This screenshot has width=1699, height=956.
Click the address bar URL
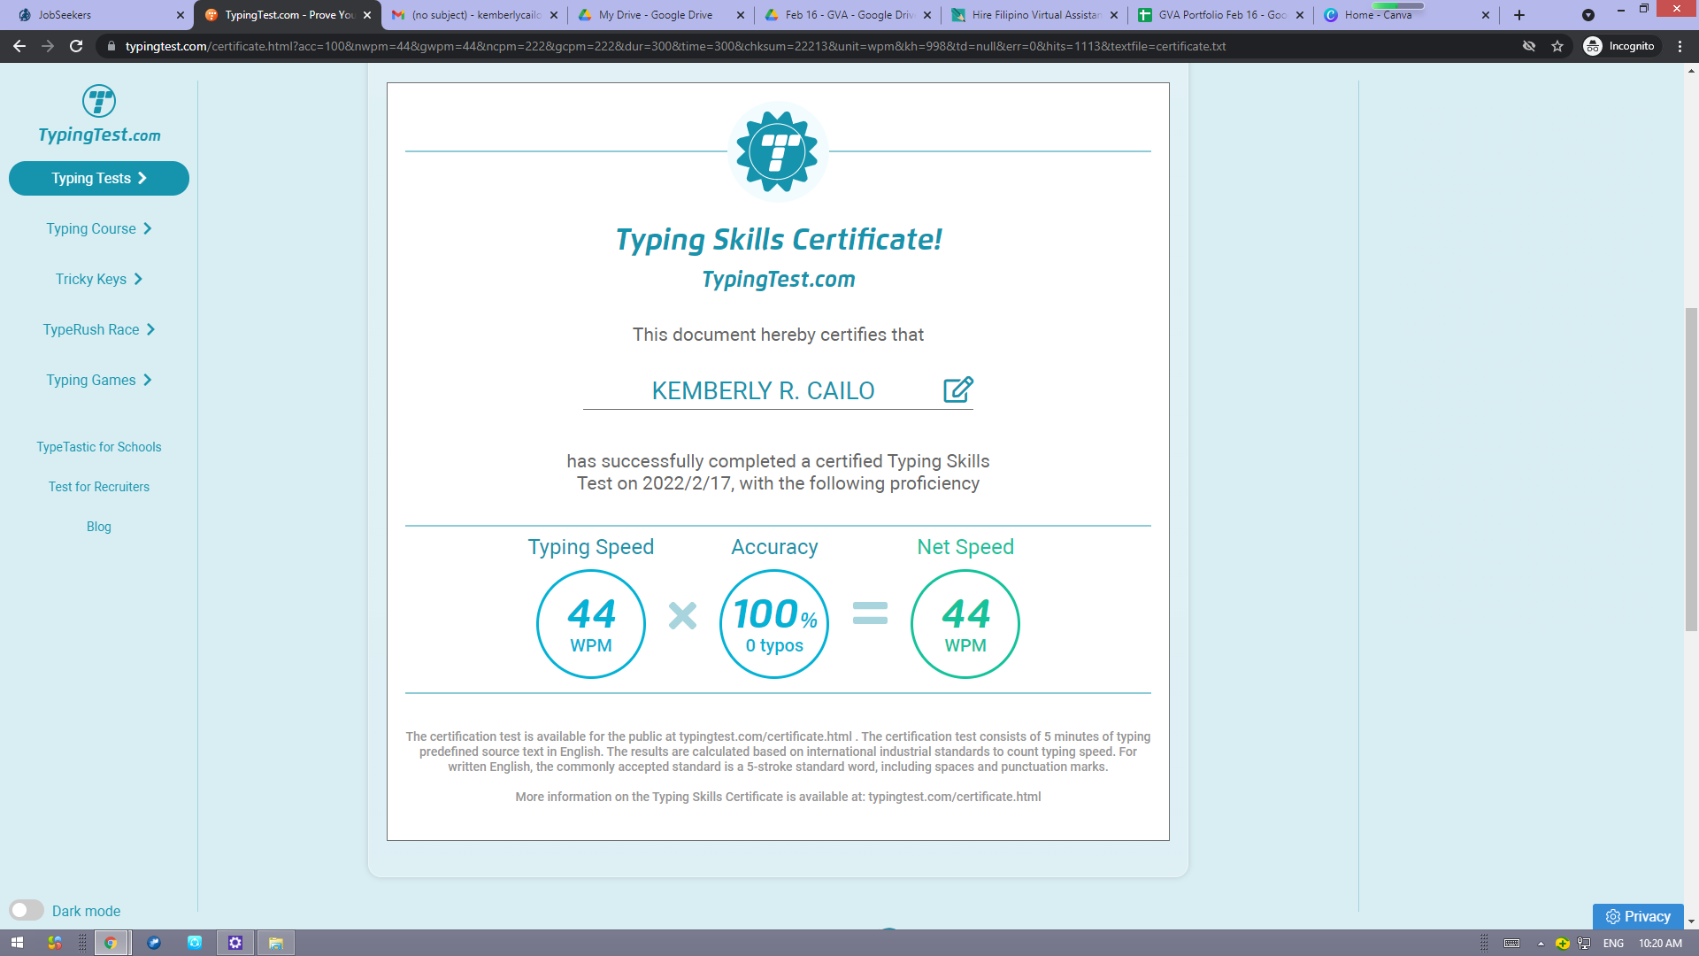[674, 46]
